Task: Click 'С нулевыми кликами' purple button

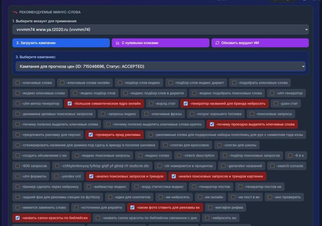Action: click(161, 43)
